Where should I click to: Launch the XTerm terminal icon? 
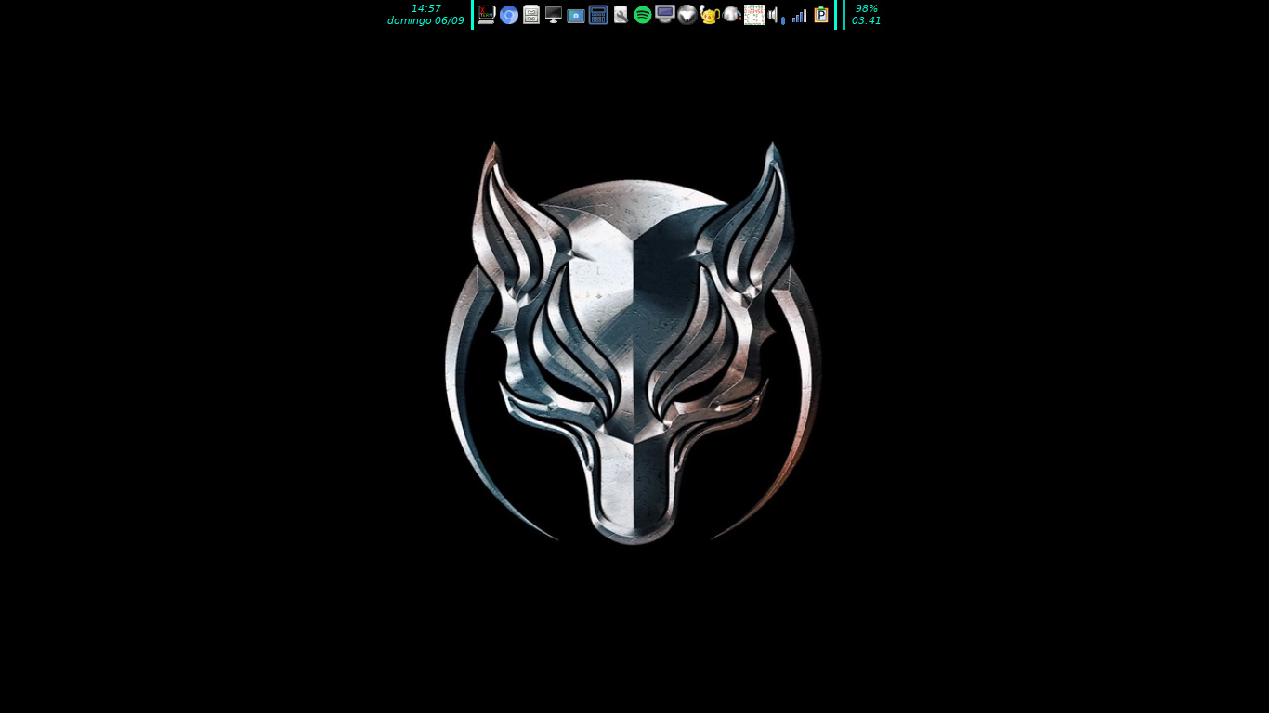(486, 15)
